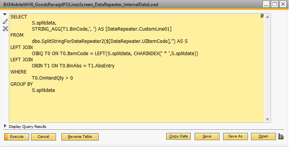Click the Copy Data button
Screen dimensions: 289x147
click(x=178, y=136)
